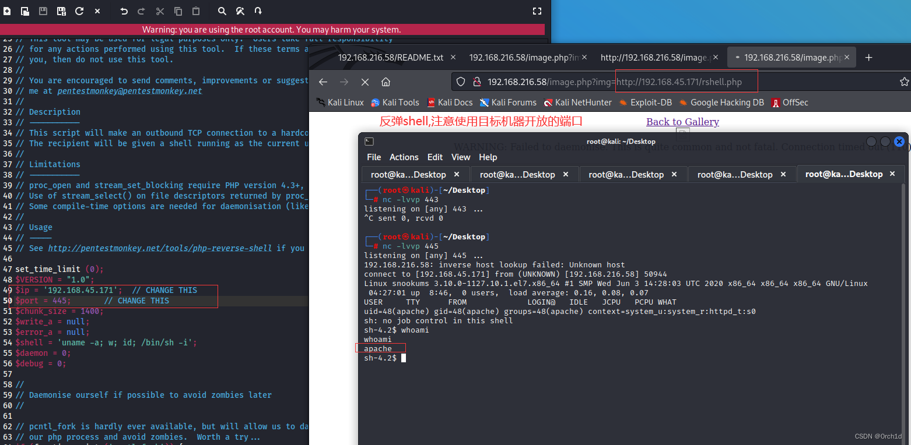Image resolution: width=911 pixels, height=445 pixels.
Task: Follow the Back to Gallery link
Action: [682, 122]
